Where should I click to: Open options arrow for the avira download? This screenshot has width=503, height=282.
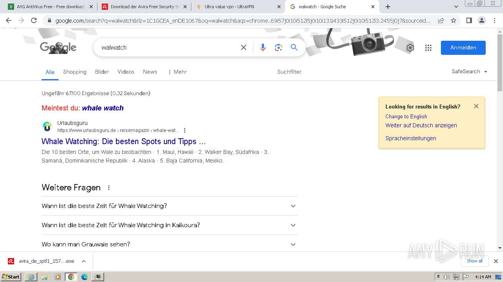pos(84,261)
